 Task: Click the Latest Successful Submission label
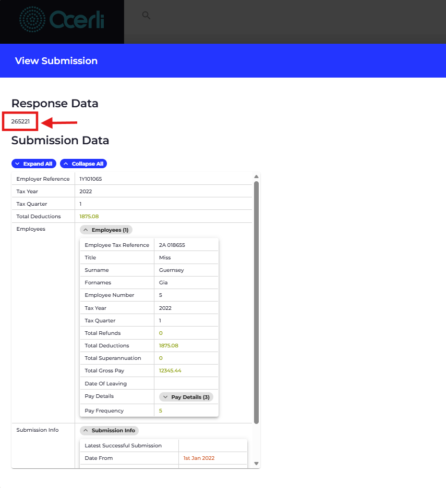click(123, 446)
